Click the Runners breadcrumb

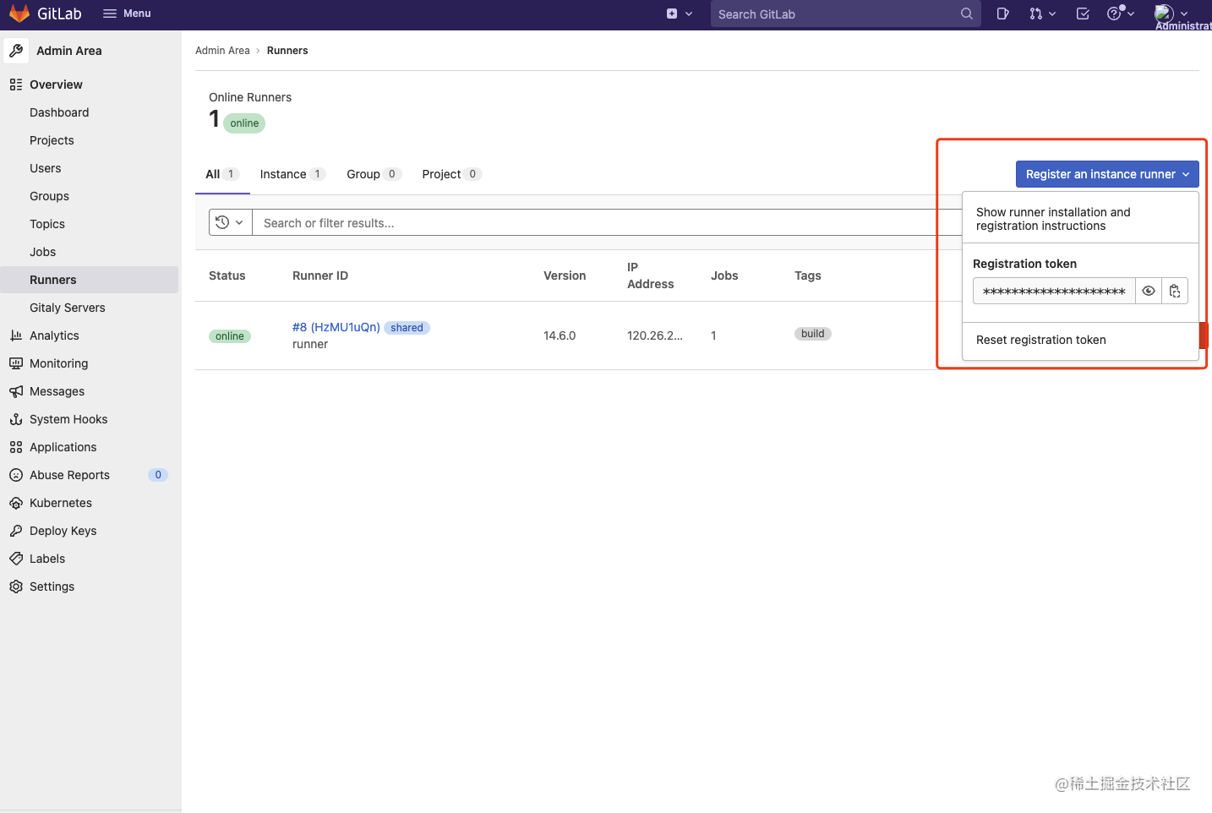coord(287,51)
